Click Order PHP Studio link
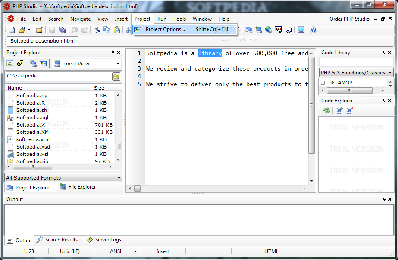The width and height of the screenshot is (398, 260). 349,19
